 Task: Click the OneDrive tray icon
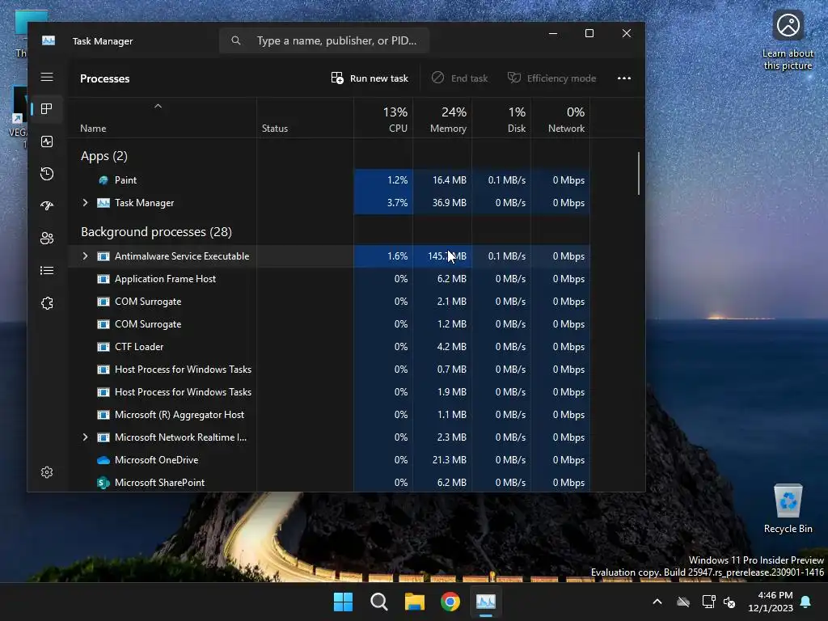[683, 602]
